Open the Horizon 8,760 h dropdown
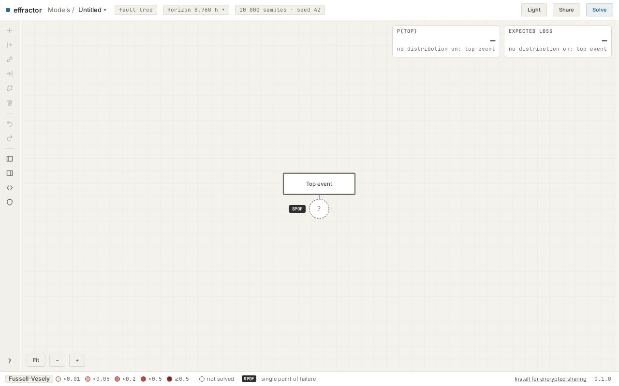Screen dimensions: 619x386 coord(196,10)
